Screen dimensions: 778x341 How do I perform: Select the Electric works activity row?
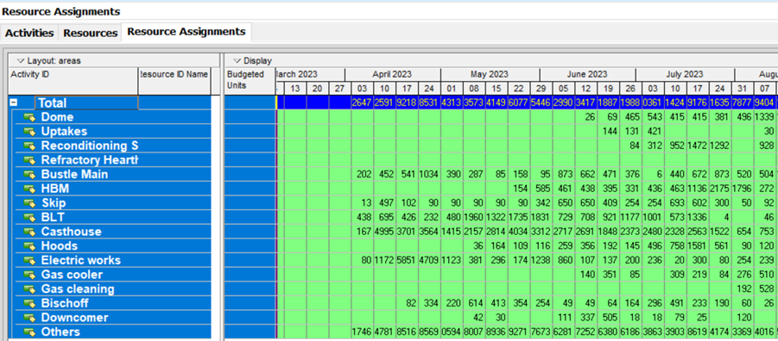(111, 260)
